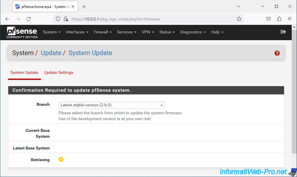
Task: Click the 'Retrieving' label
Action: point(40,160)
